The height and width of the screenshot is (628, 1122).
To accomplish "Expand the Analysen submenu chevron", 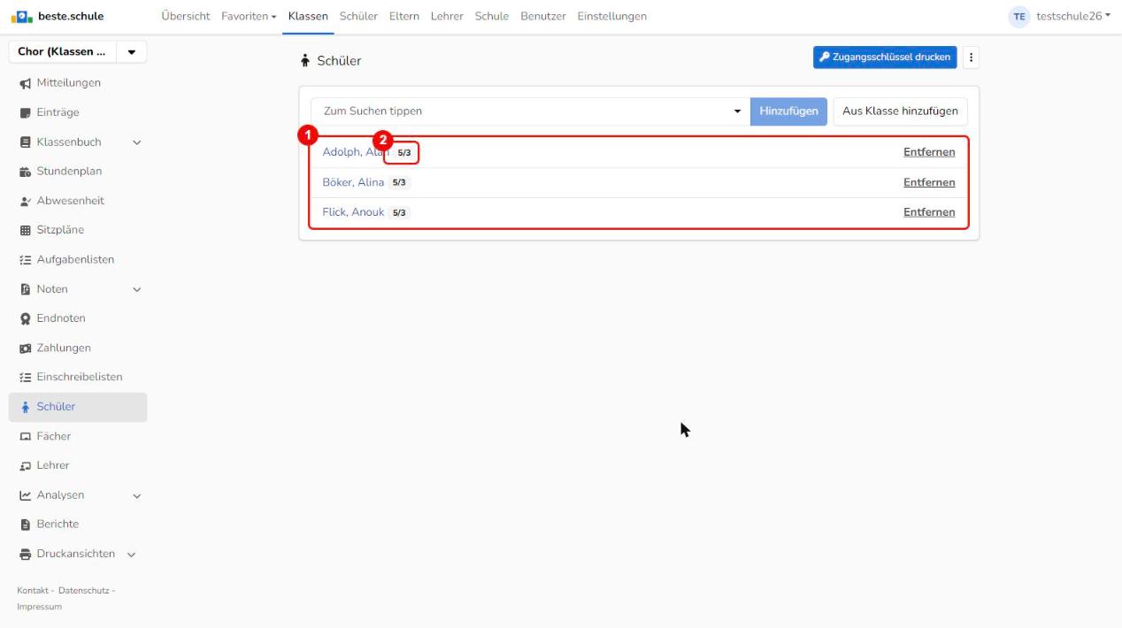I will (x=136, y=495).
